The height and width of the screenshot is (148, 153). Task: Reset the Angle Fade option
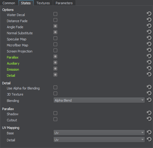149,26
